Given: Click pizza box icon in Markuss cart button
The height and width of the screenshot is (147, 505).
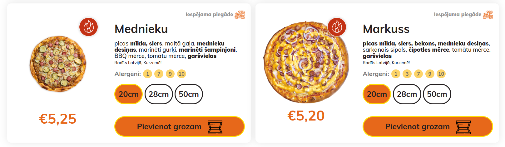Looking at the screenshot, I should pyautogui.click(x=463, y=127).
